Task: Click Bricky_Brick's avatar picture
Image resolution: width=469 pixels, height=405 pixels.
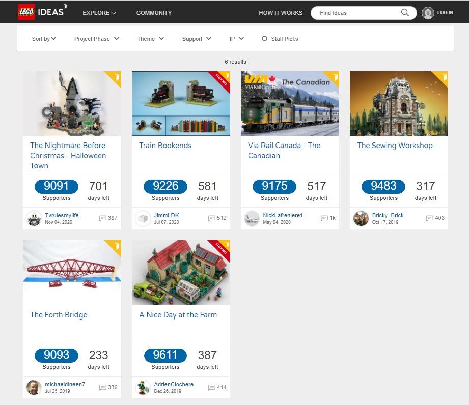Action: coord(361,218)
